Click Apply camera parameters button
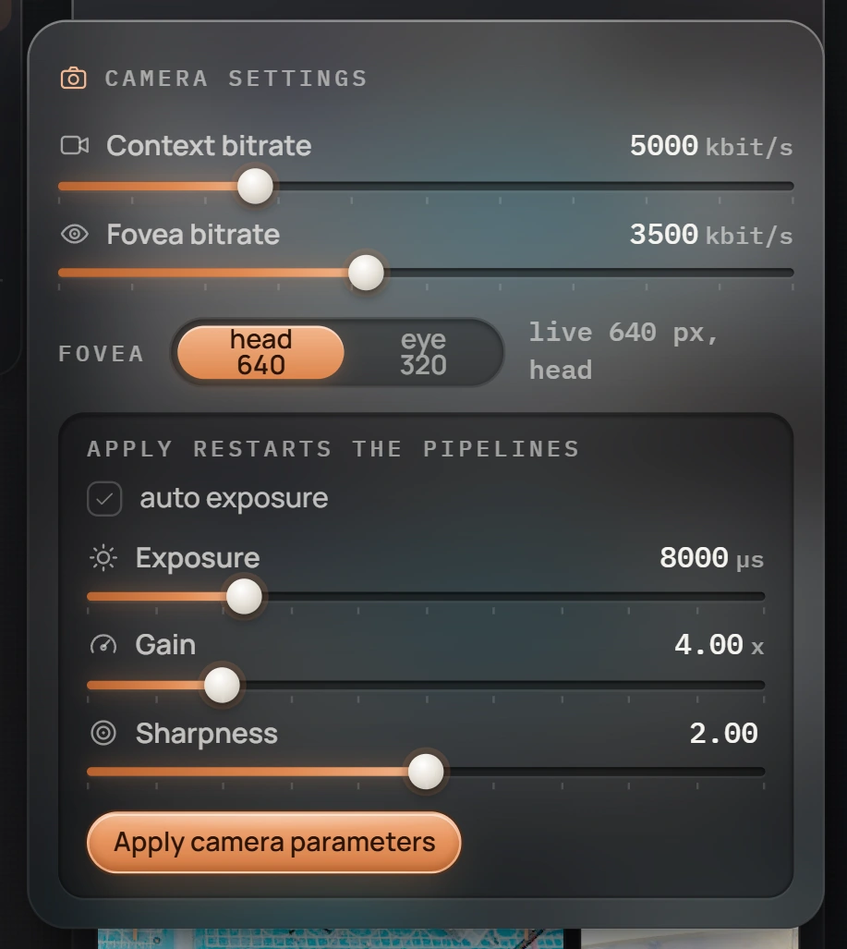The height and width of the screenshot is (949, 847). tap(274, 843)
